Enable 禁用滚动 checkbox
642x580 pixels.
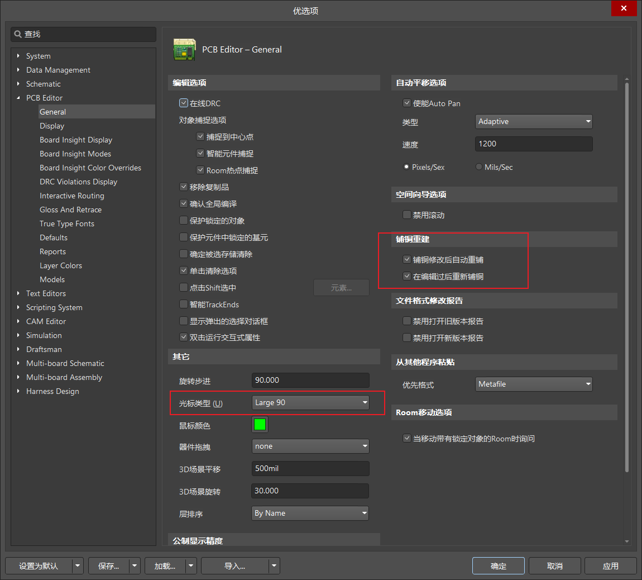click(x=406, y=215)
